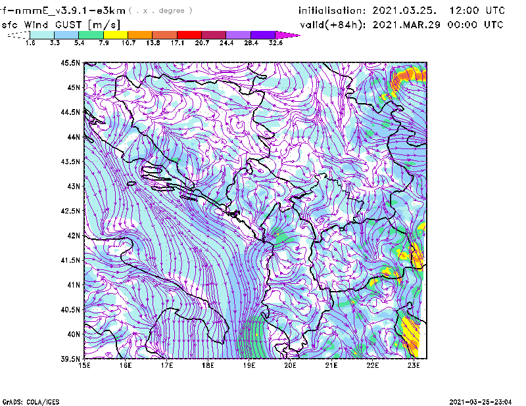Click the 45.5N latitude label
526x406 pixels.
tap(70, 62)
